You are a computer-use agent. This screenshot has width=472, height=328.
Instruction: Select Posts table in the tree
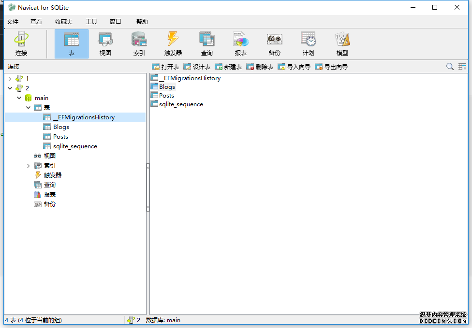(60, 137)
